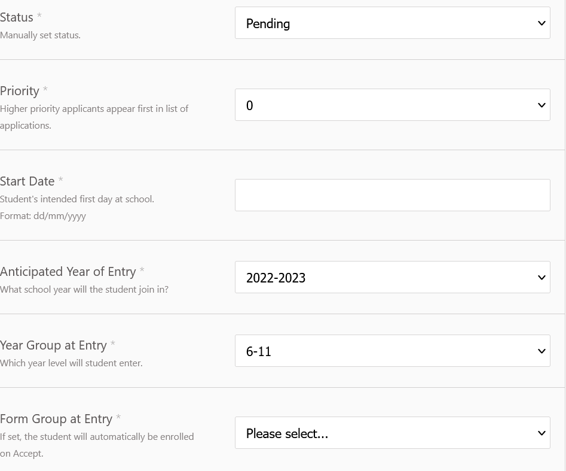This screenshot has width=566, height=471.
Task: Click the Start Date field label
Action: (27, 181)
